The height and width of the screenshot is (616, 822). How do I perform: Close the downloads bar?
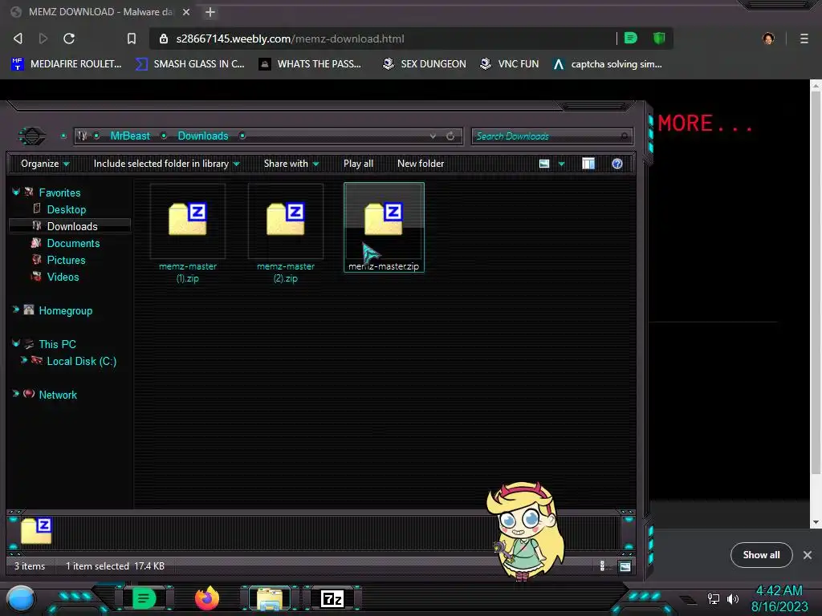pyautogui.click(x=808, y=555)
